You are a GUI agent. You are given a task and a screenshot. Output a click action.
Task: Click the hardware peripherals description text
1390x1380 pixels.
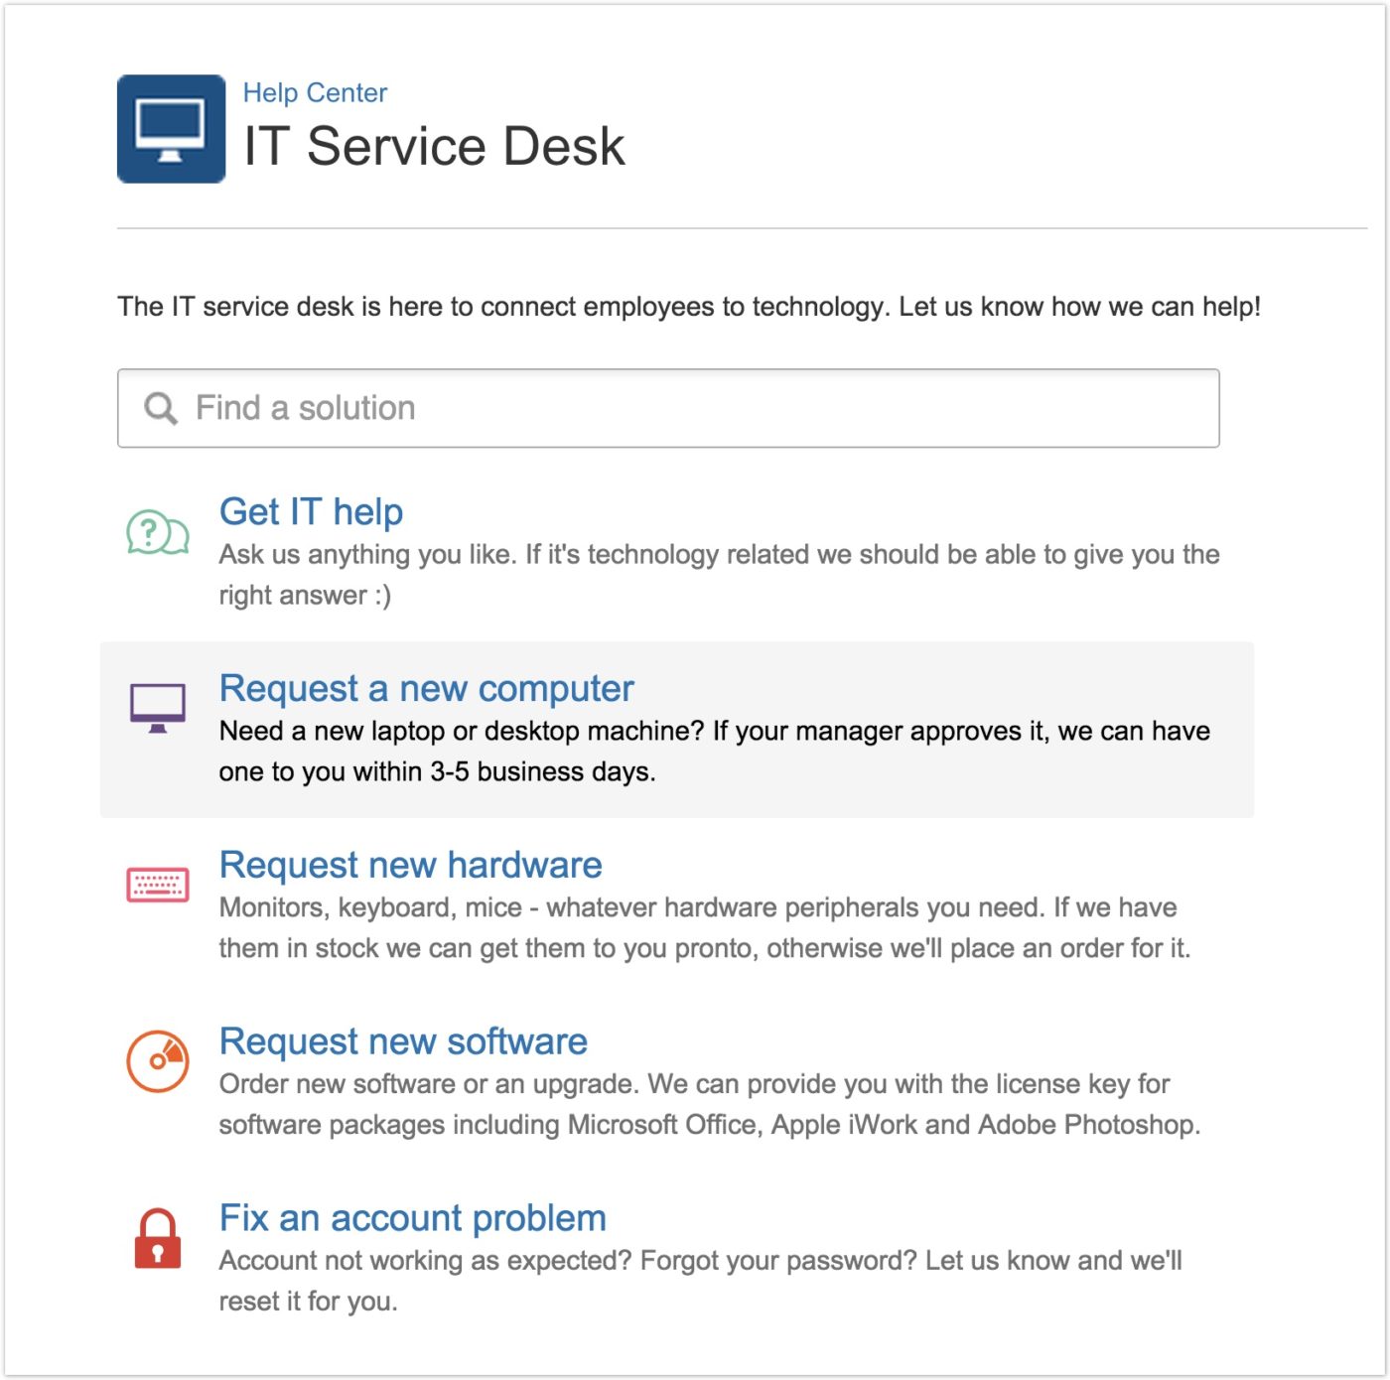coord(695,926)
